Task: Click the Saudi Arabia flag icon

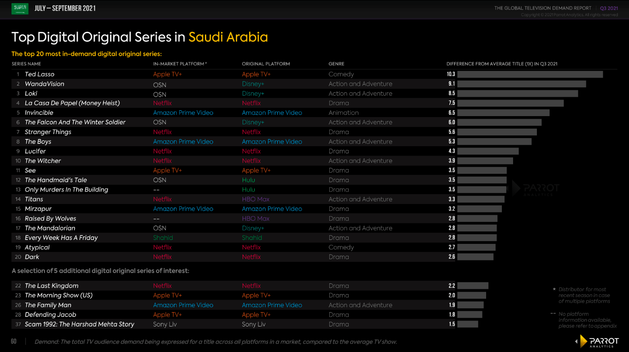Action: (20, 9)
